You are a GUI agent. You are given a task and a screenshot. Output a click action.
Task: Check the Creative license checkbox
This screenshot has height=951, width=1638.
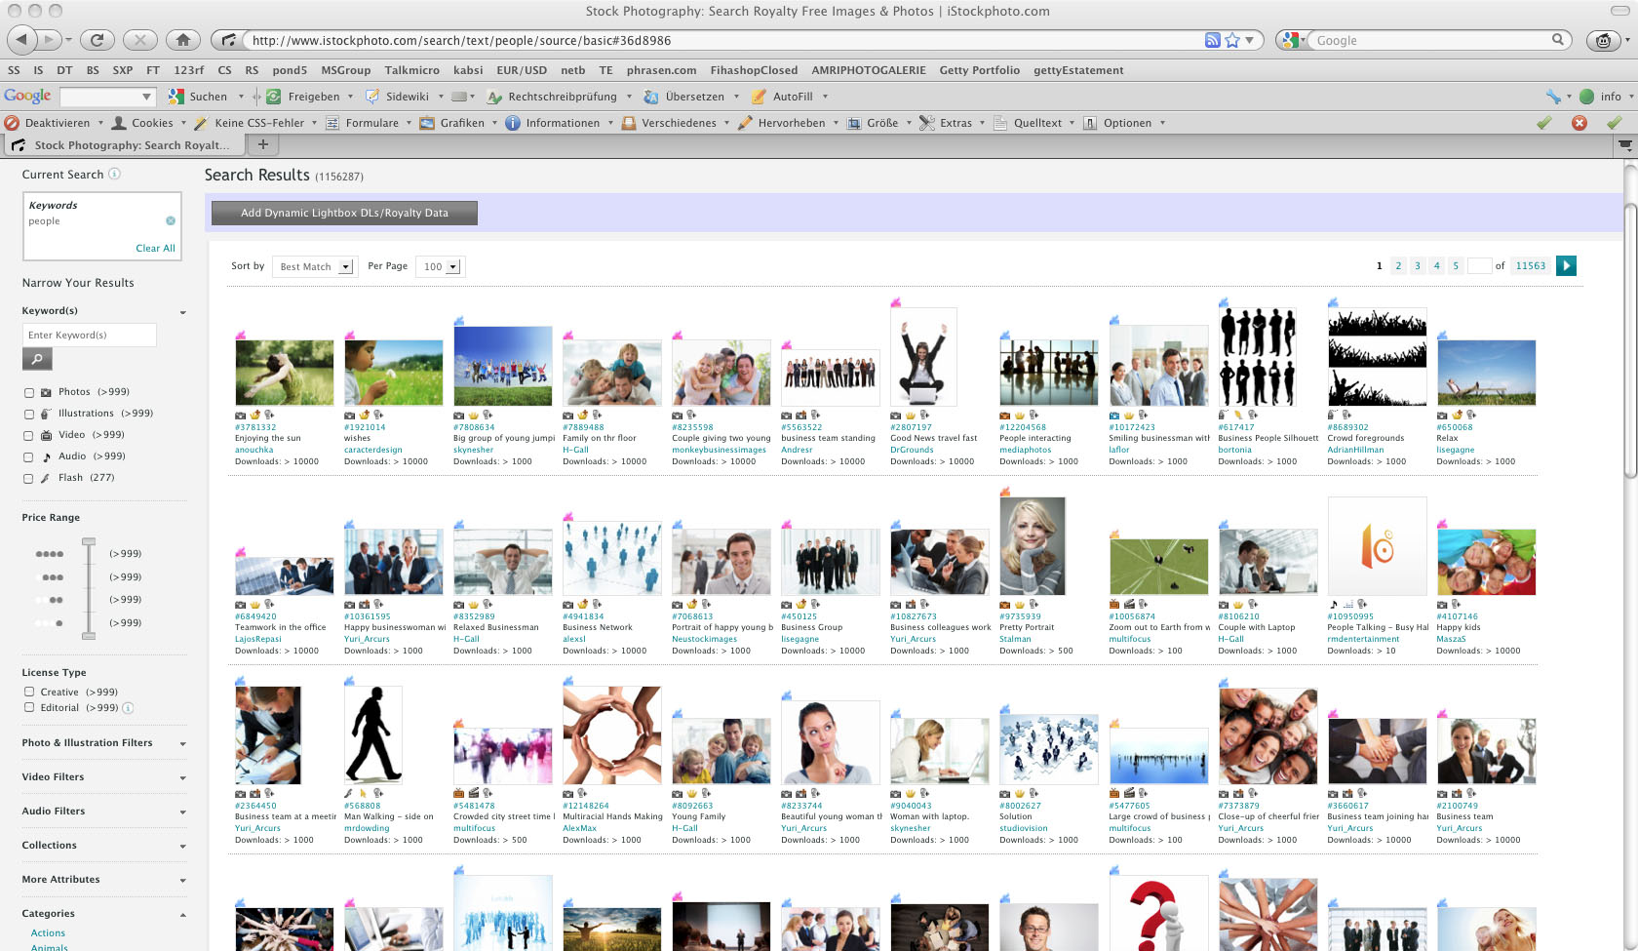point(29,692)
